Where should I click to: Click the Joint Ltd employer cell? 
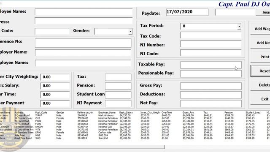103,138
